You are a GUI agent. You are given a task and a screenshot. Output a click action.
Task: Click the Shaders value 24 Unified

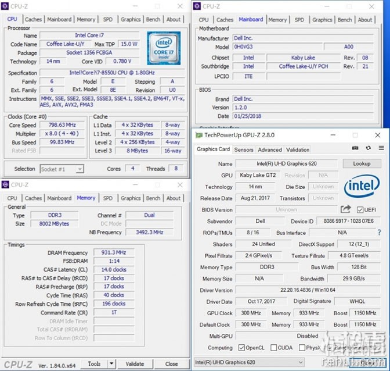tap(263, 244)
